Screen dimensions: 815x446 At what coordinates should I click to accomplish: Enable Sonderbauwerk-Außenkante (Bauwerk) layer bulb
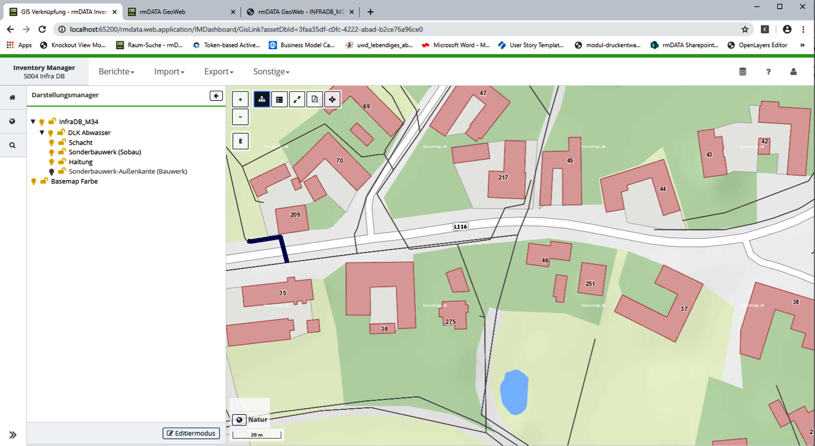[51, 172]
